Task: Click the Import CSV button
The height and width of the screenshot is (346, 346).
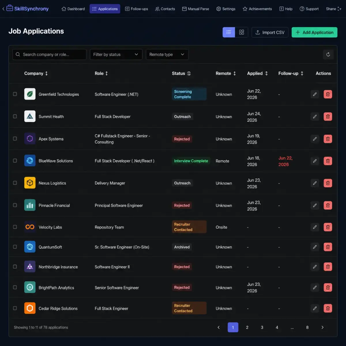Action: (270, 32)
